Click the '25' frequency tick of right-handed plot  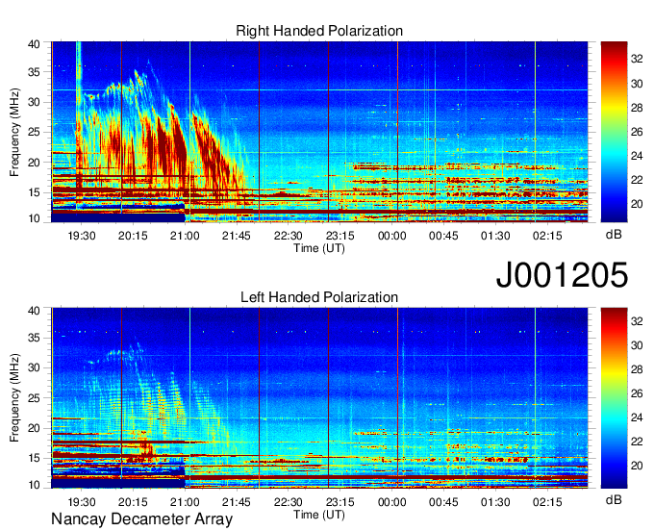pyautogui.click(x=34, y=132)
